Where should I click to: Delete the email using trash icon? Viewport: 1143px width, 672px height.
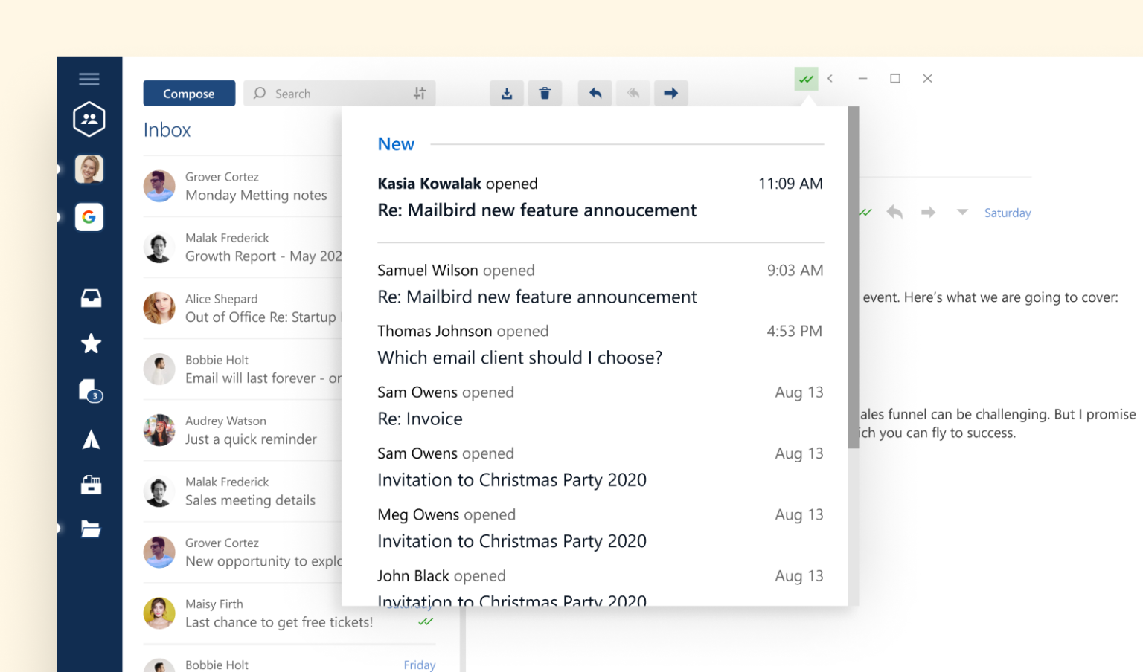(x=545, y=93)
